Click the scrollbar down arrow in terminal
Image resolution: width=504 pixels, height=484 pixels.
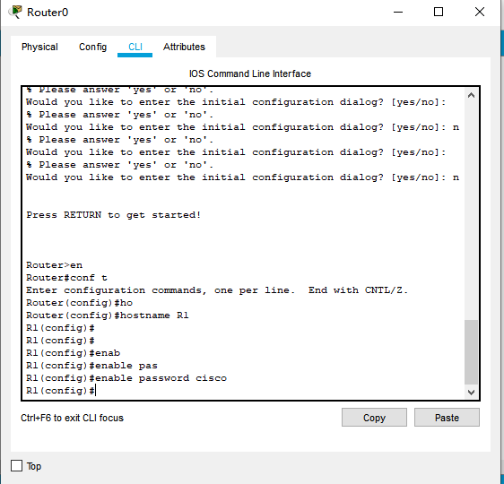coord(471,393)
